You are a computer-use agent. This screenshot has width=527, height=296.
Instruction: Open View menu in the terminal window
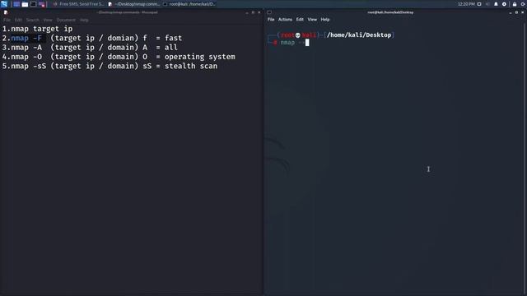tap(312, 20)
